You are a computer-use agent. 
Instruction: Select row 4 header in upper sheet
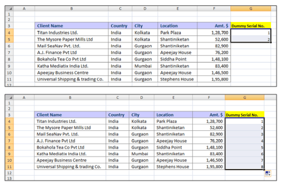(9, 33)
